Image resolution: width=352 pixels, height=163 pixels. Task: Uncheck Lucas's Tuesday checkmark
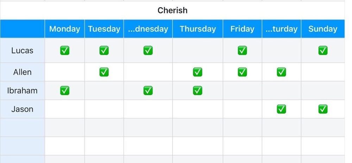point(104,51)
